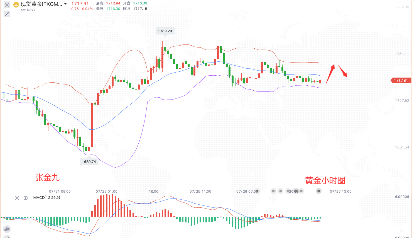
Task: Open MACD settings hexagon icon
Action: (26, 198)
